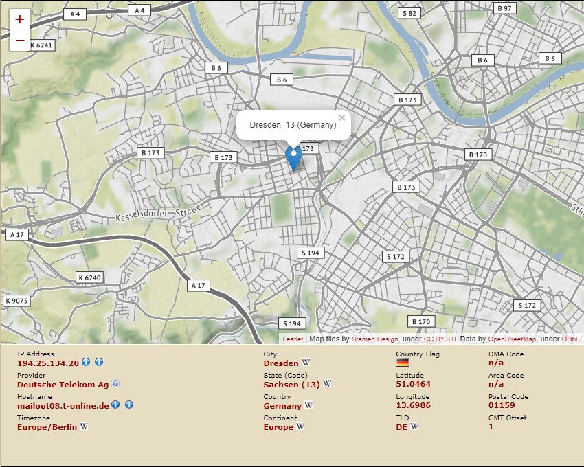Open the Stamen Design link
The width and height of the screenshot is (584, 467).
click(x=375, y=339)
